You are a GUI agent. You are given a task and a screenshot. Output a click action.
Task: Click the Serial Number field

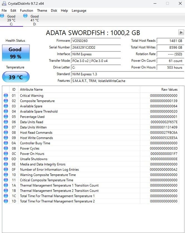click(x=96, y=47)
